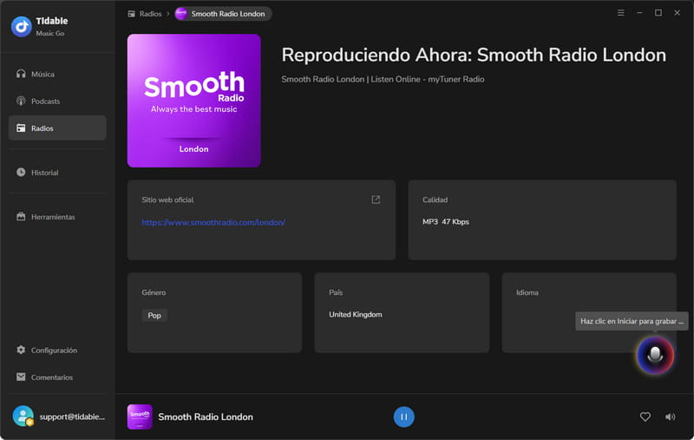Click the podcast icon in the sidebar
Viewport: 694px width, 440px height.
coord(21,101)
